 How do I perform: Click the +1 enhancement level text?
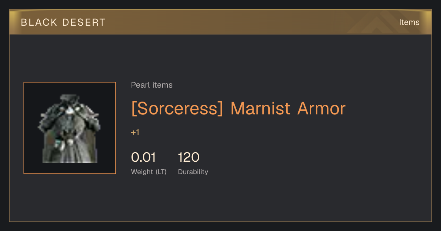(135, 133)
